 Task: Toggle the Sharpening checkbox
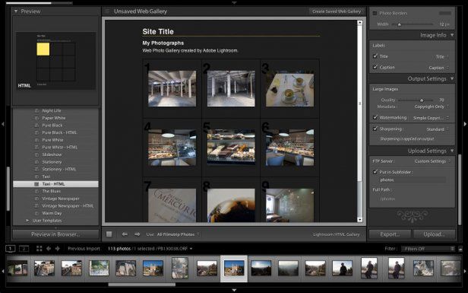[x=375, y=129]
